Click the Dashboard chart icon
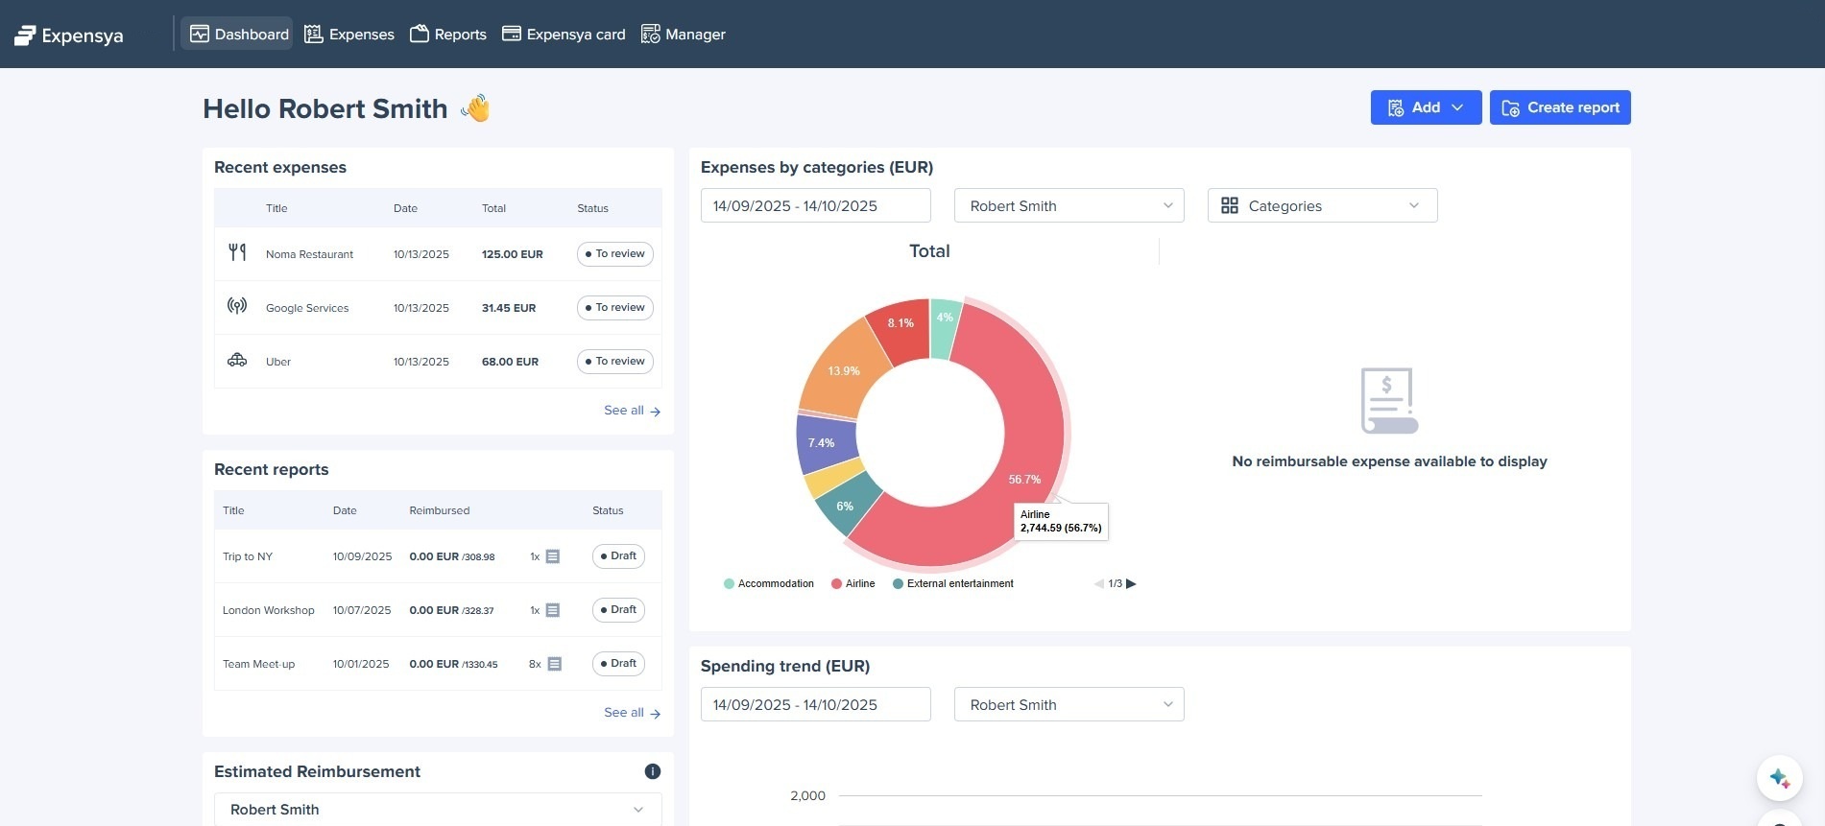Image resolution: width=1825 pixels, height=826 pixels. pyautogui.click(x=200, y=35)
